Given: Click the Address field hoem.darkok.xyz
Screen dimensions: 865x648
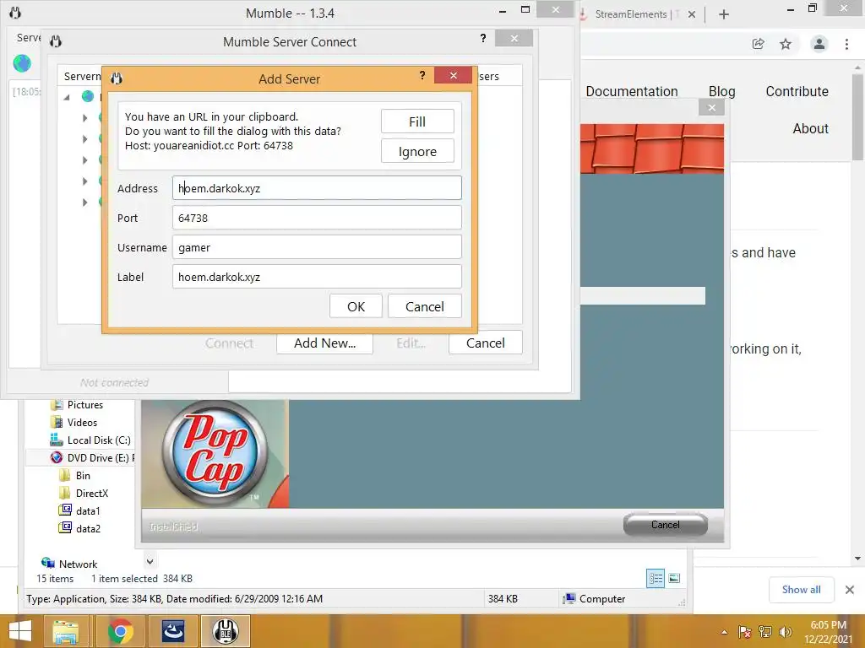Looking at the screenshot, I should pos(317,188).
